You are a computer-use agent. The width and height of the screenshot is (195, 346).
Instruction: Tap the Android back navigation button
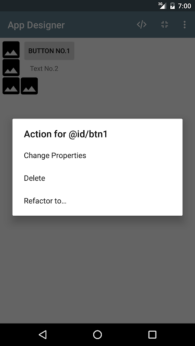(x=42, y=334)
